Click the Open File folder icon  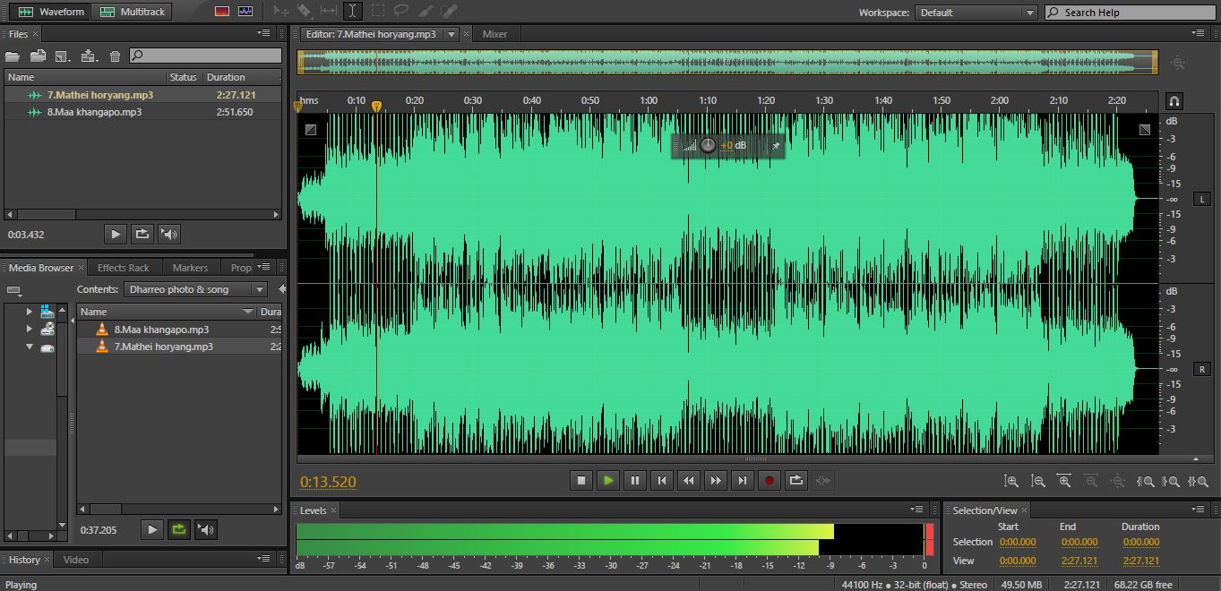coord(13,56)
